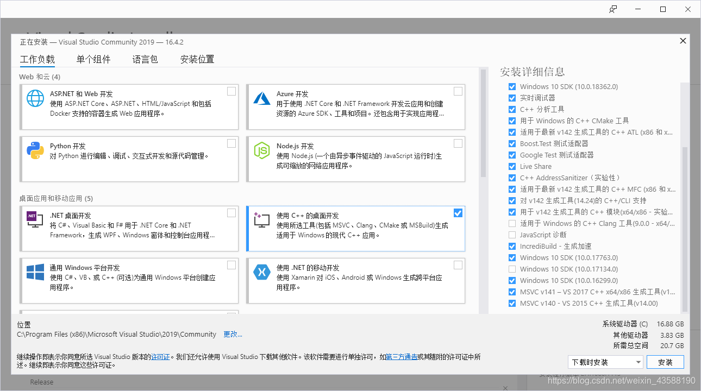
Task: Click the Xamarin .NET mobile development icon
Action: 262,272
